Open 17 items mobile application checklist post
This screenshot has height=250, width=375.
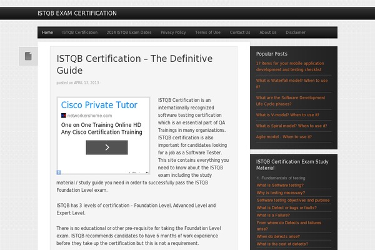[290, 66]
